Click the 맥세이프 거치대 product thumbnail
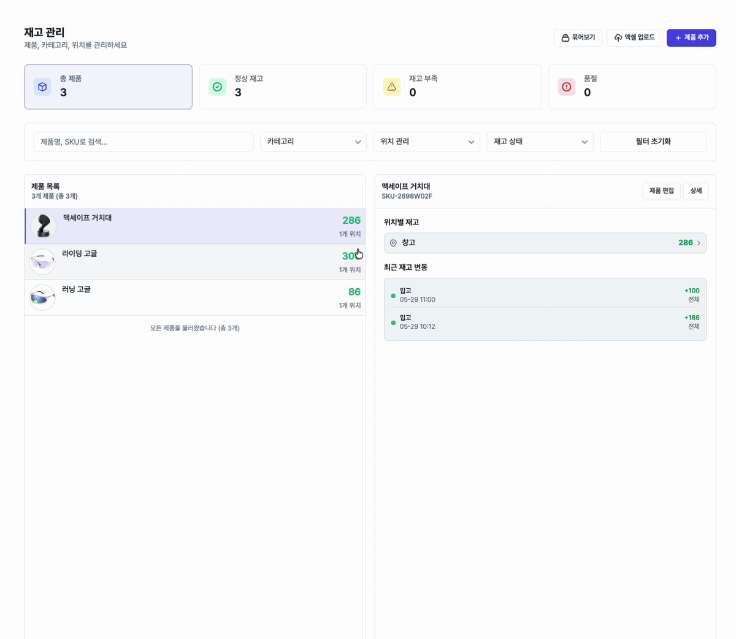736x639 pixels. pos(43,226)
